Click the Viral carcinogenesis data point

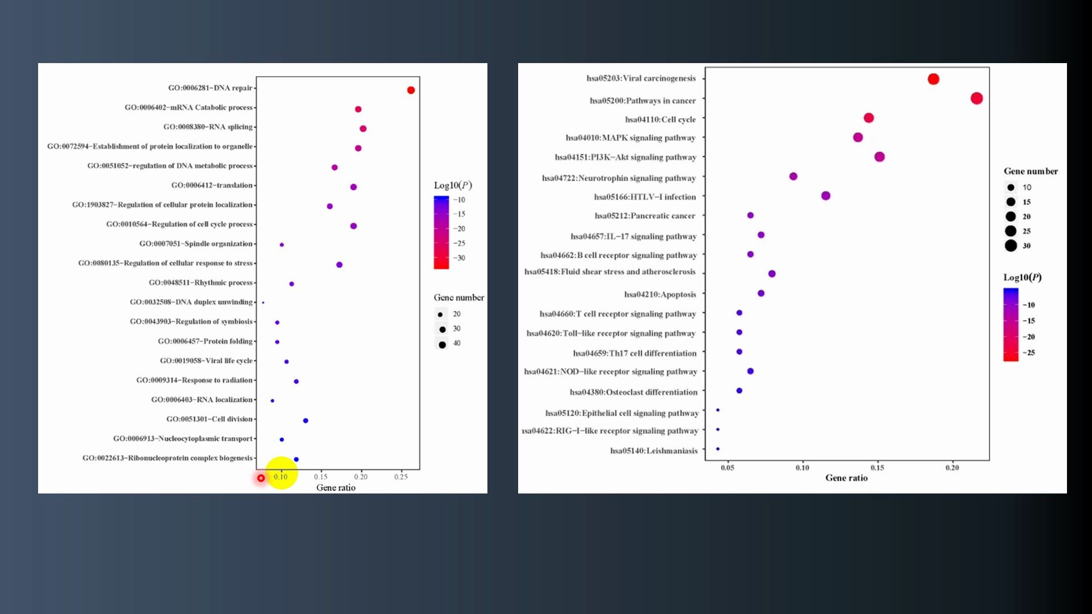[x=933, y=79]
